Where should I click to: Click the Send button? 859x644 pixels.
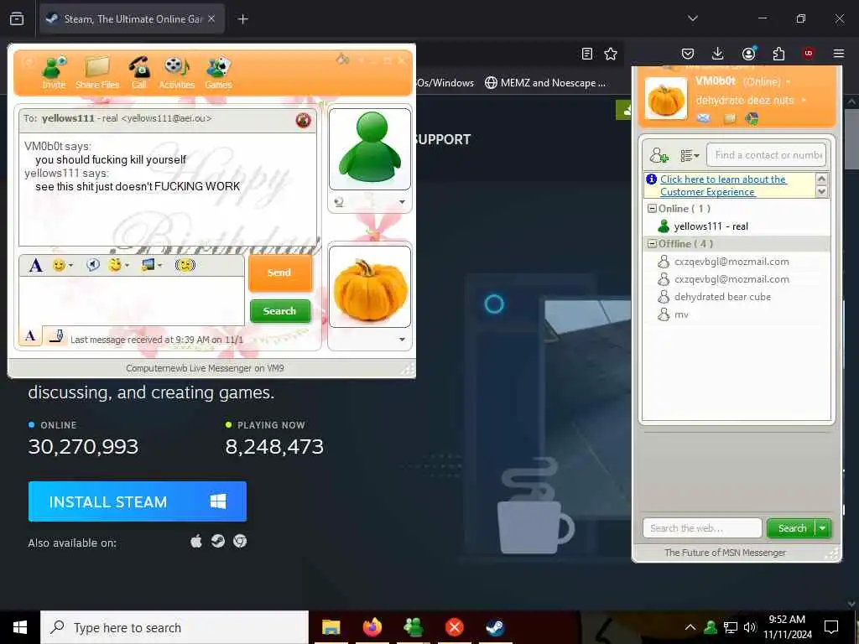[x=280, y=273]
